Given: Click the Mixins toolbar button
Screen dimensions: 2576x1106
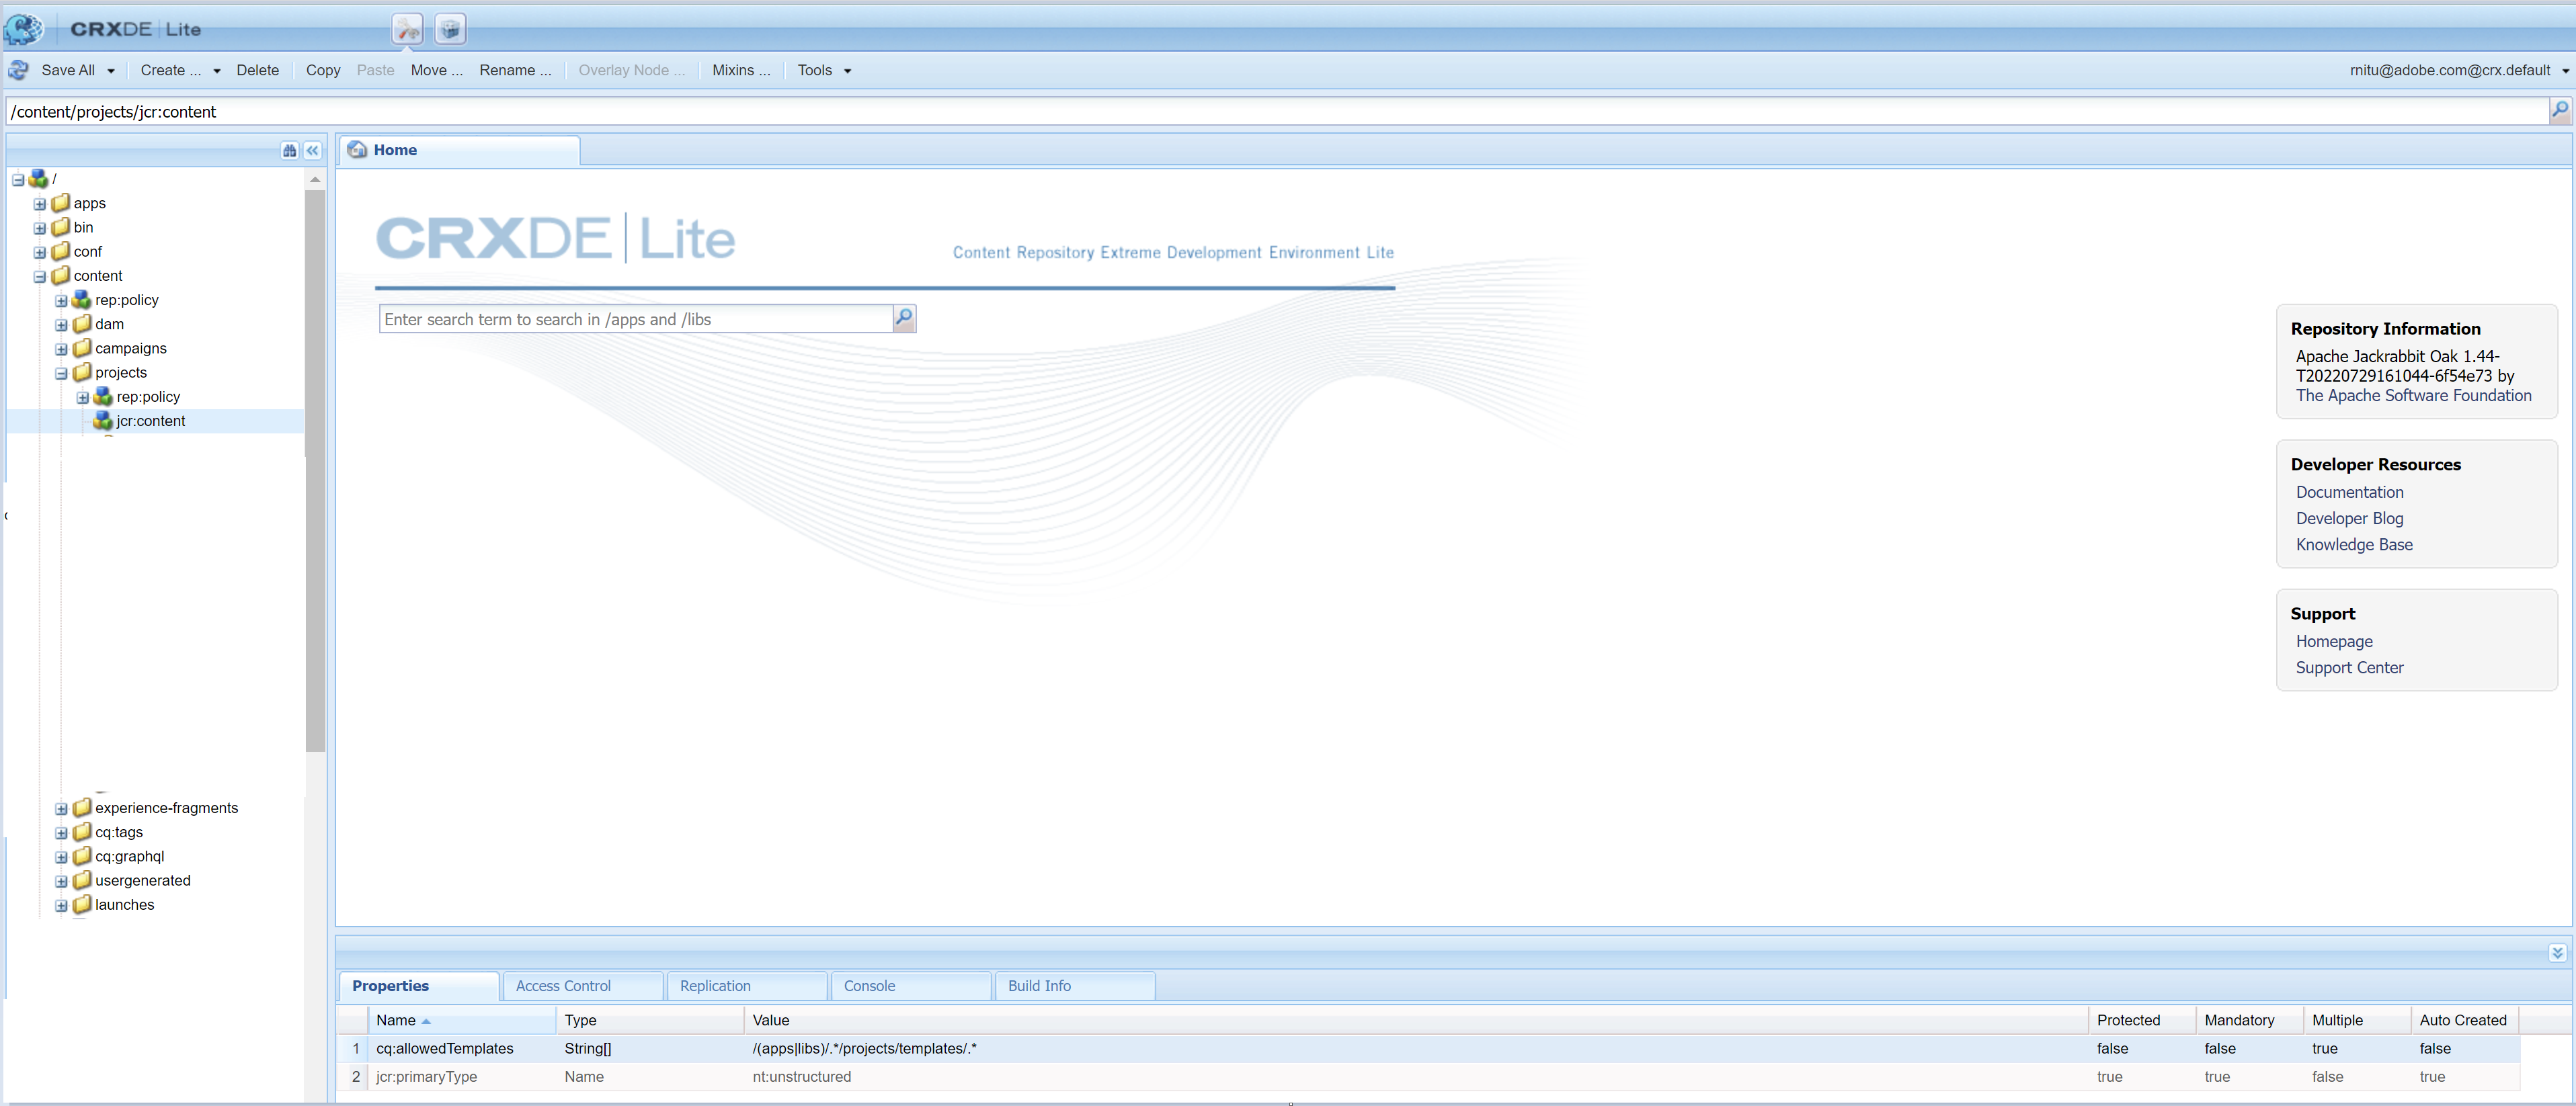Looking at the screenshot, I should 740,70.
